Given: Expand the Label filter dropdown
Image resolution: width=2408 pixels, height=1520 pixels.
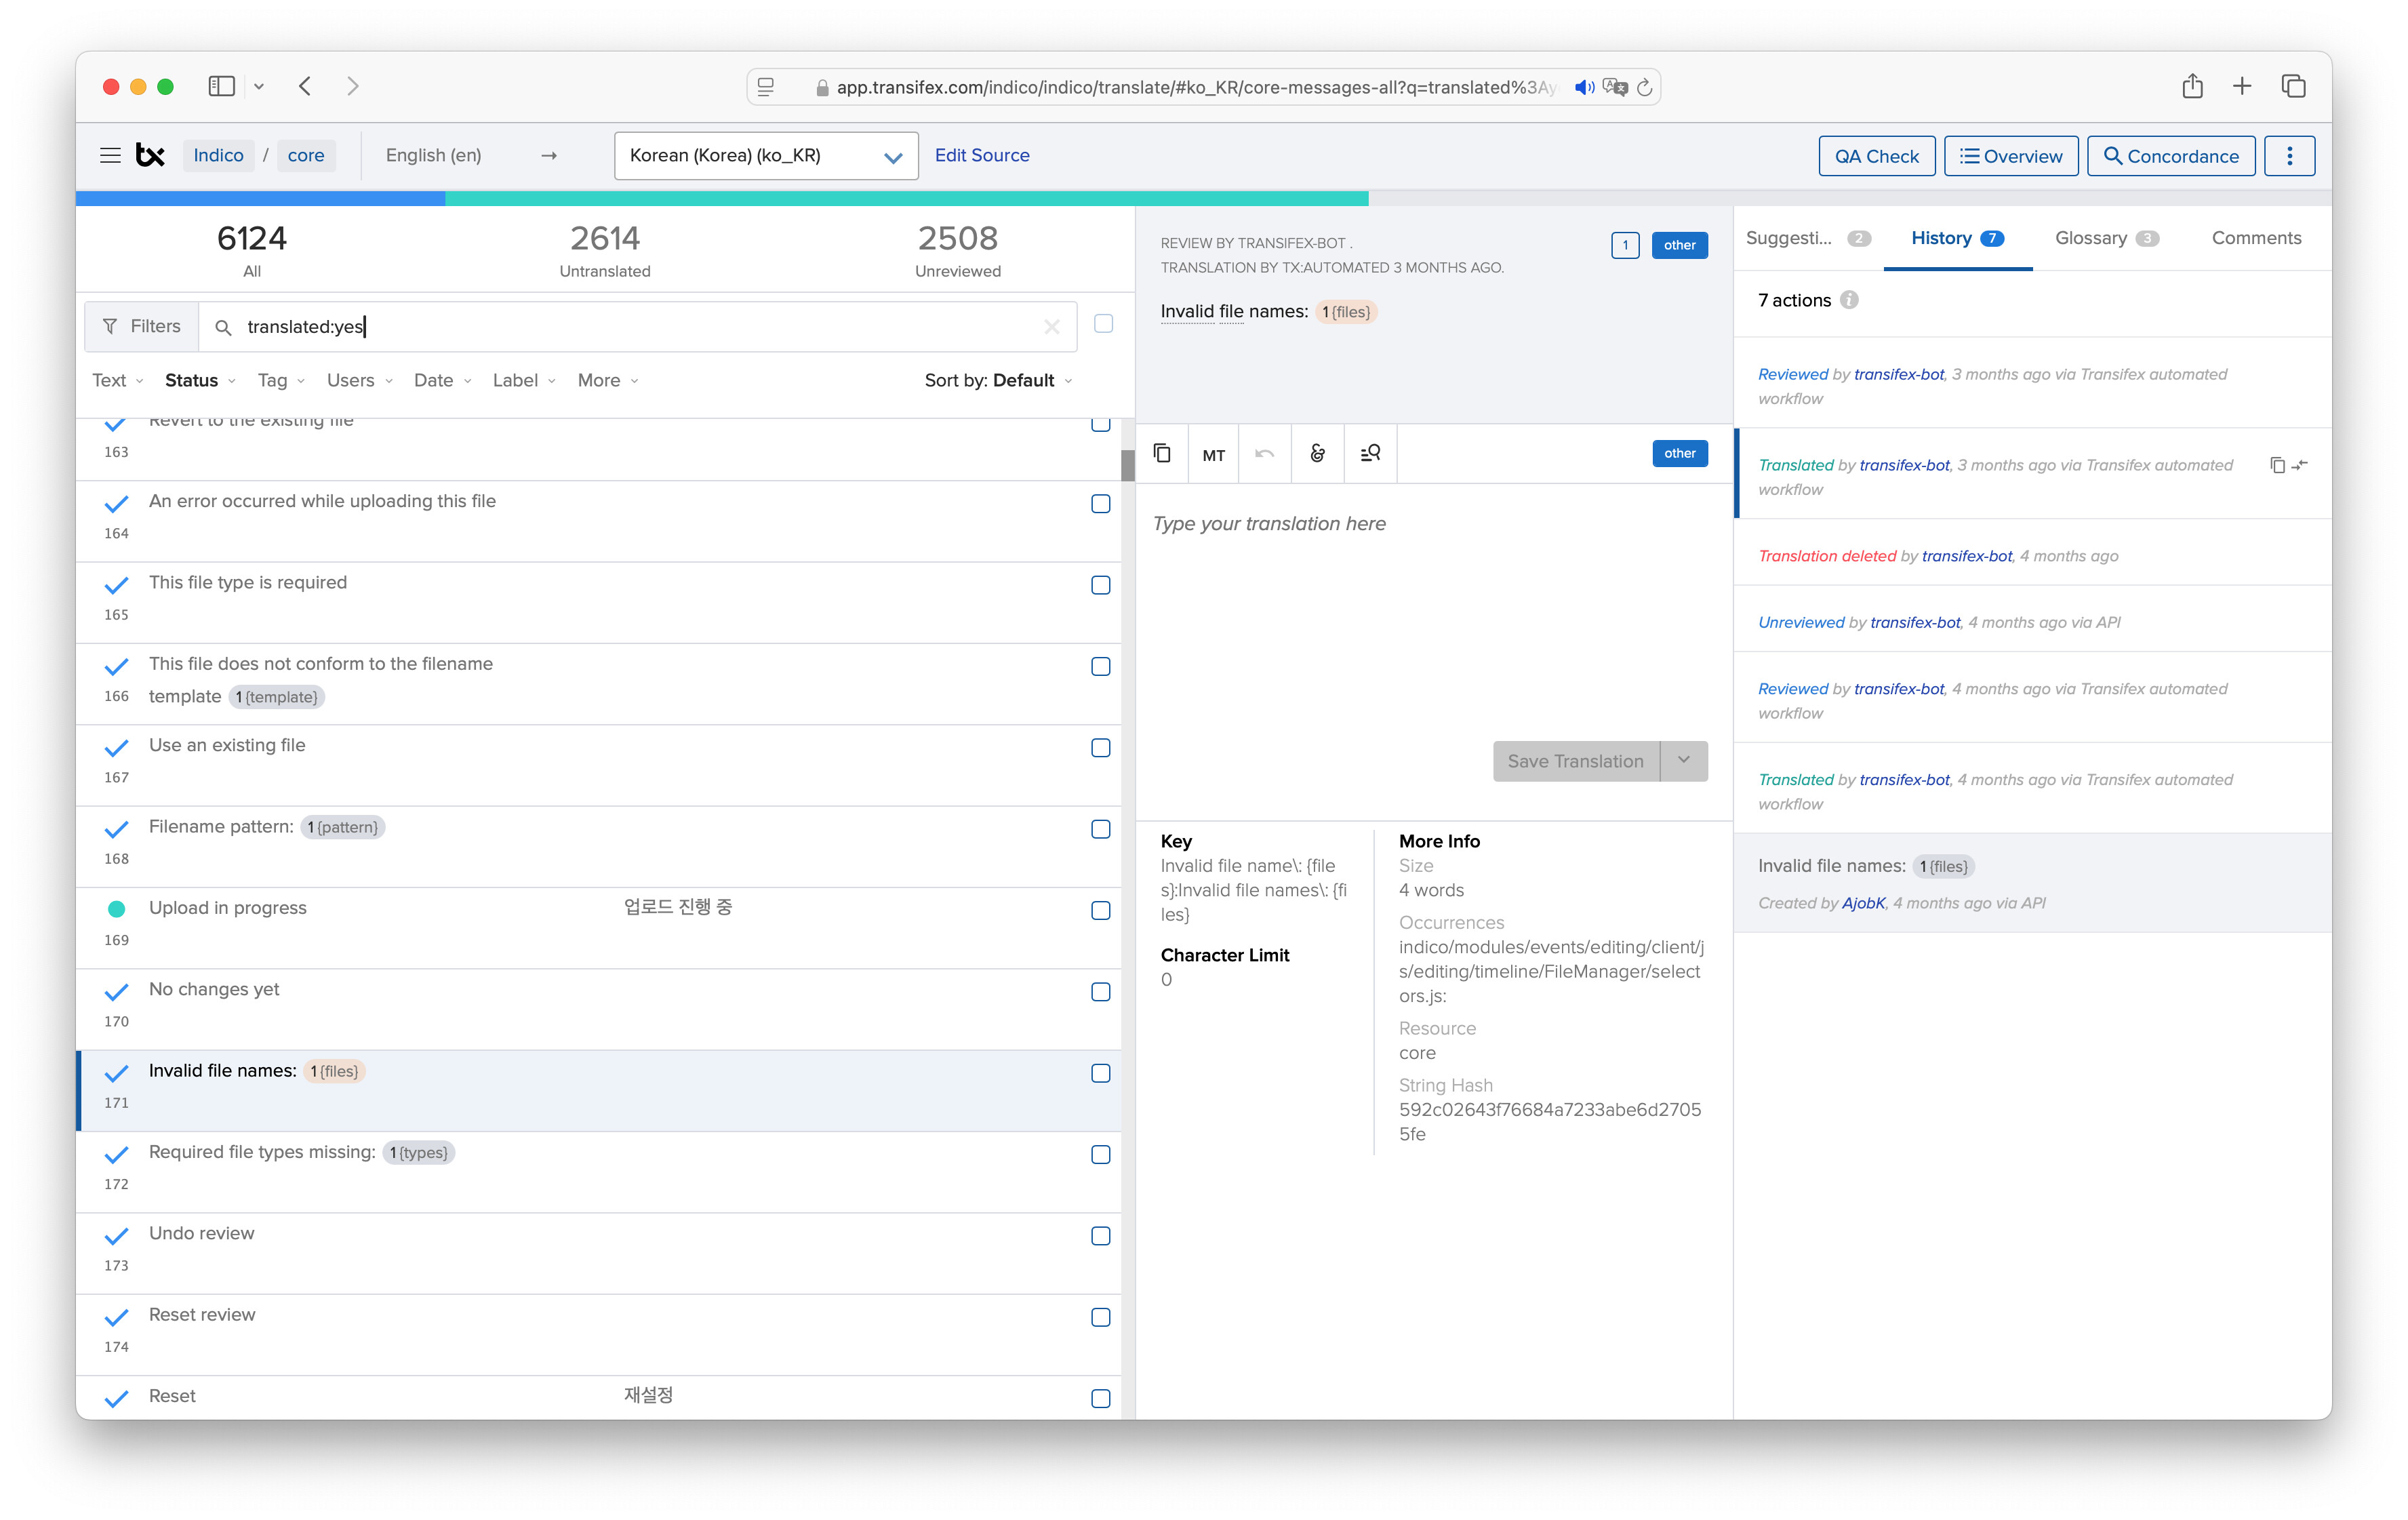Looking at the screenshot, I should click(524, 380).
